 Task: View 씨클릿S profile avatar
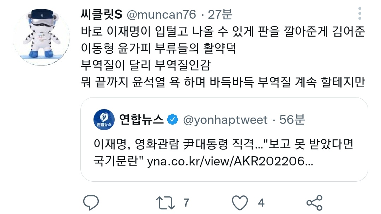42,37
